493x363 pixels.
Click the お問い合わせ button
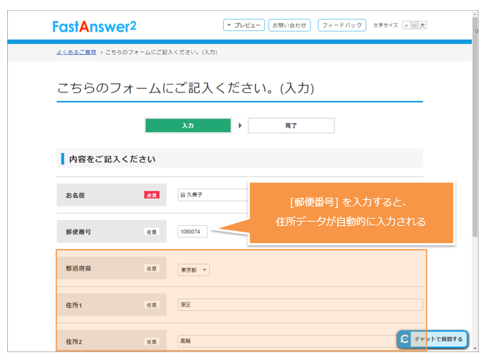290,25
